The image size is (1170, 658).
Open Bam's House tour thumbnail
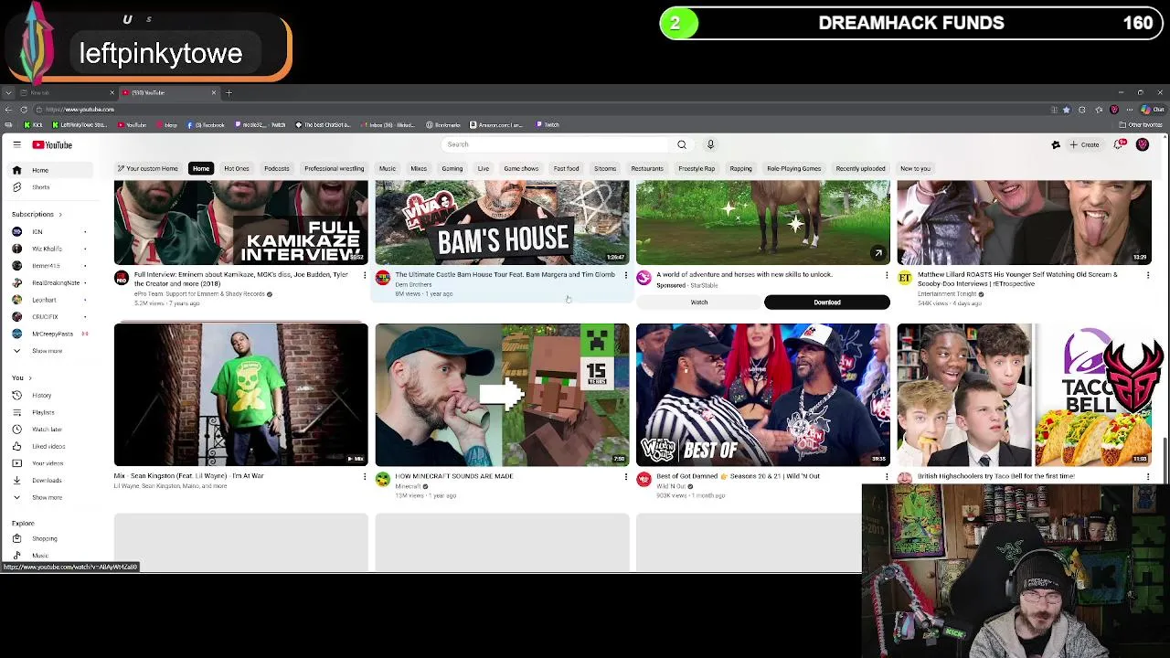[x=502, y=222]
